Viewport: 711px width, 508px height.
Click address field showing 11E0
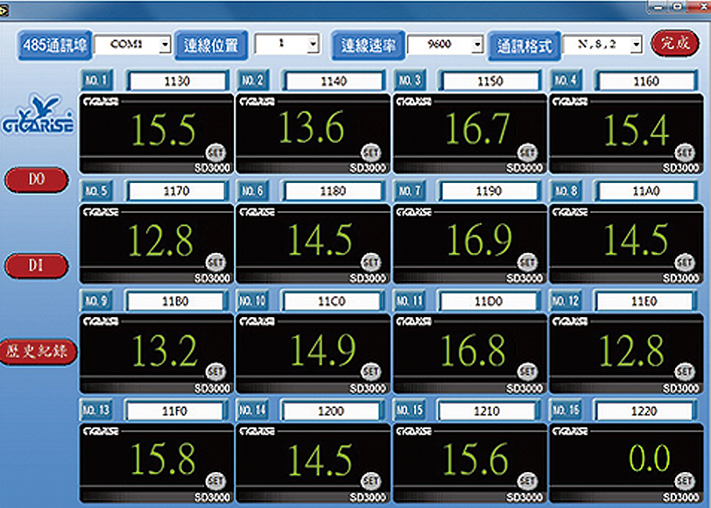click(644, 301)
